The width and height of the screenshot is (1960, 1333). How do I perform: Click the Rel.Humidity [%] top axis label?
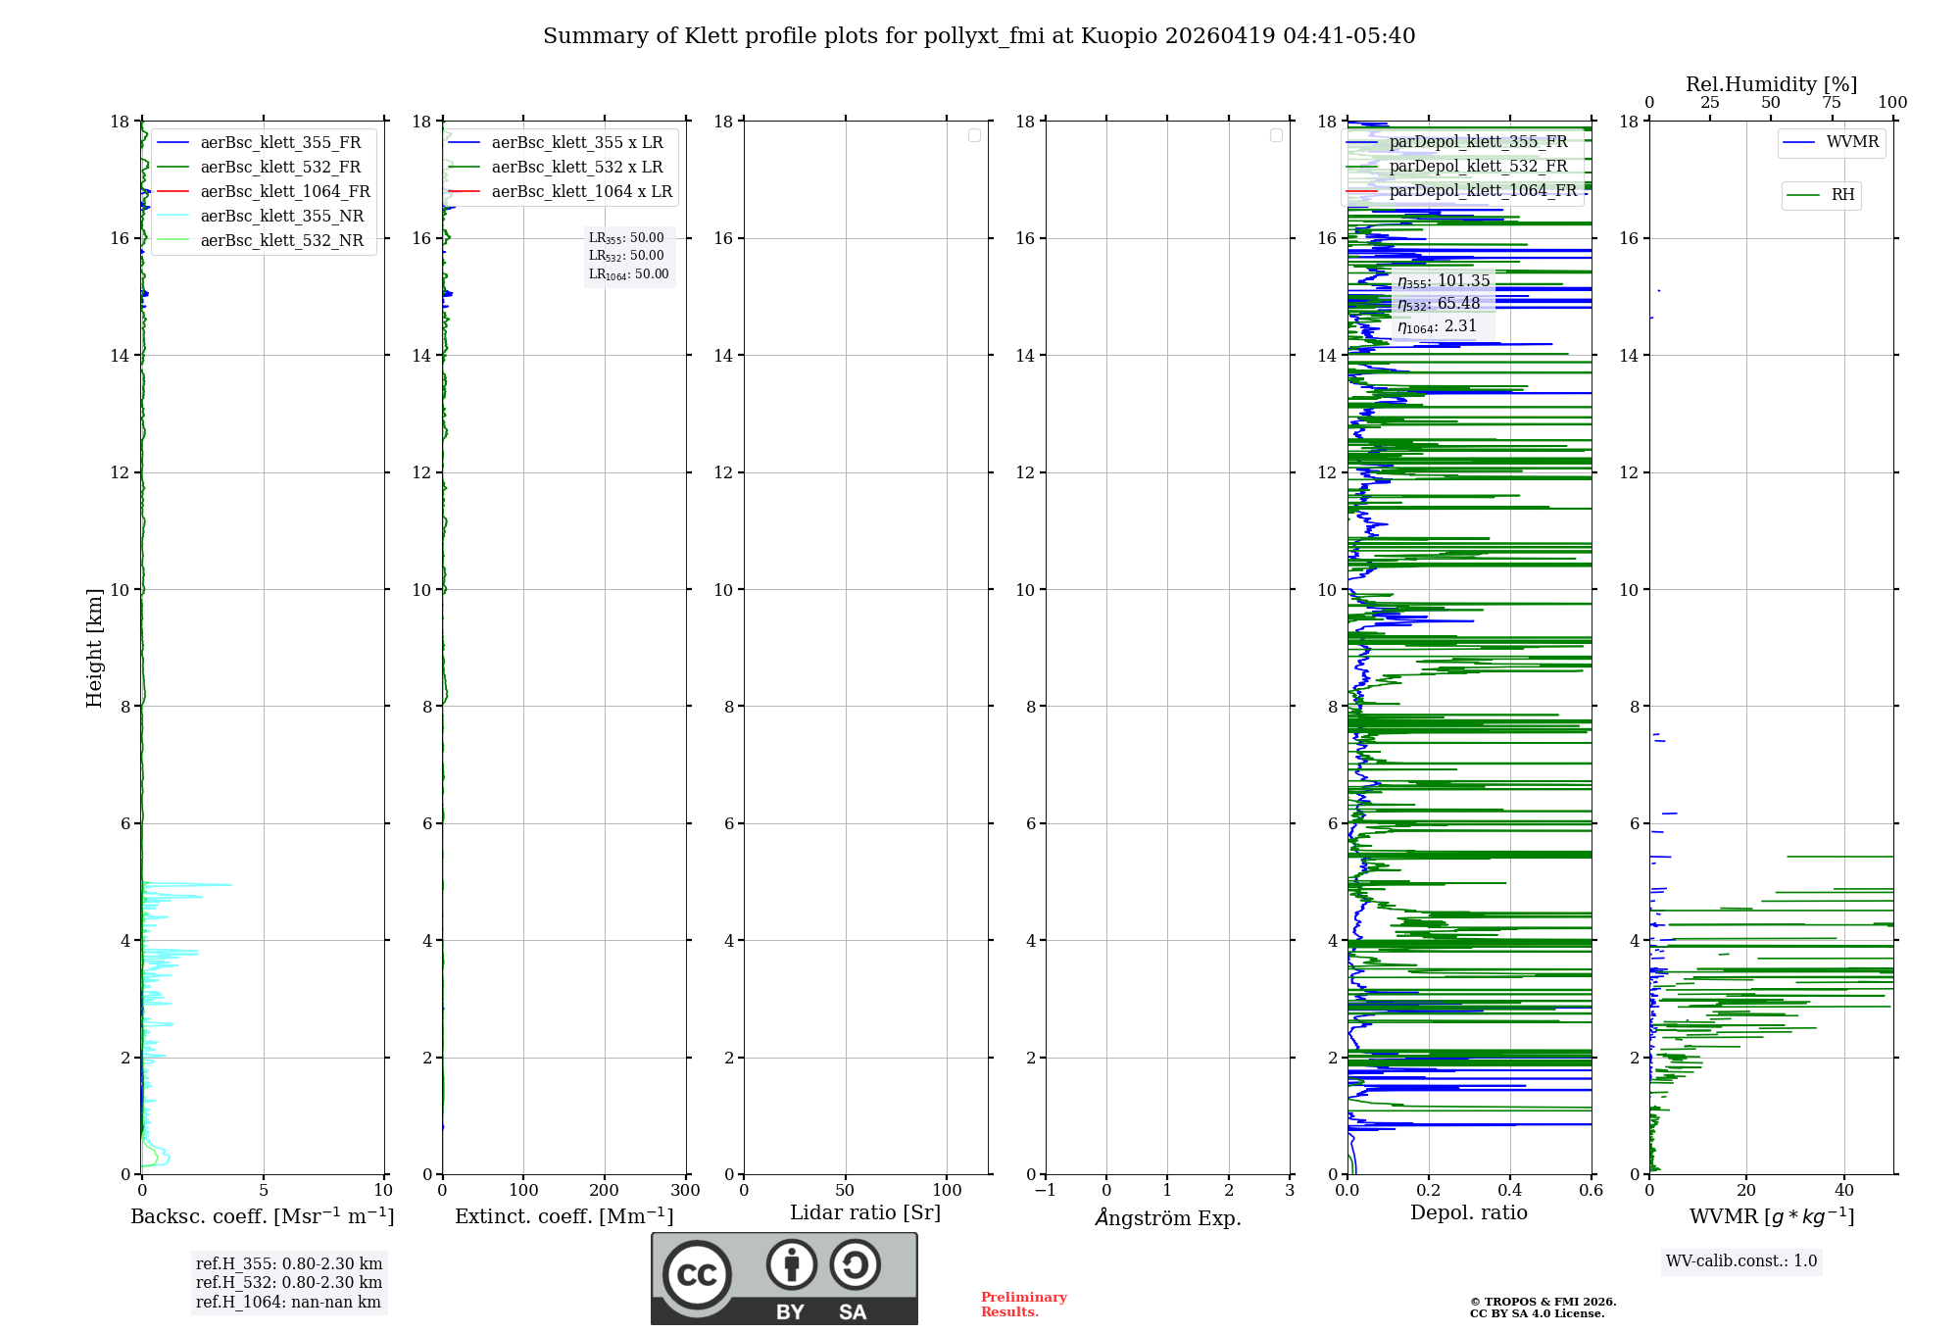click(1771, 84)
